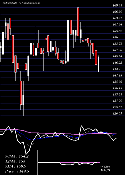Click the 151.26 price axis label
The height and width of the screenshot is (175, 125).
pyautogui.click(x=117, y=50)
